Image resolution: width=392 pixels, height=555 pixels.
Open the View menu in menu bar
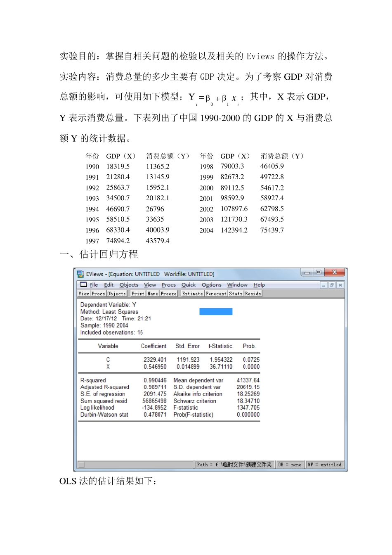point(150,285)
